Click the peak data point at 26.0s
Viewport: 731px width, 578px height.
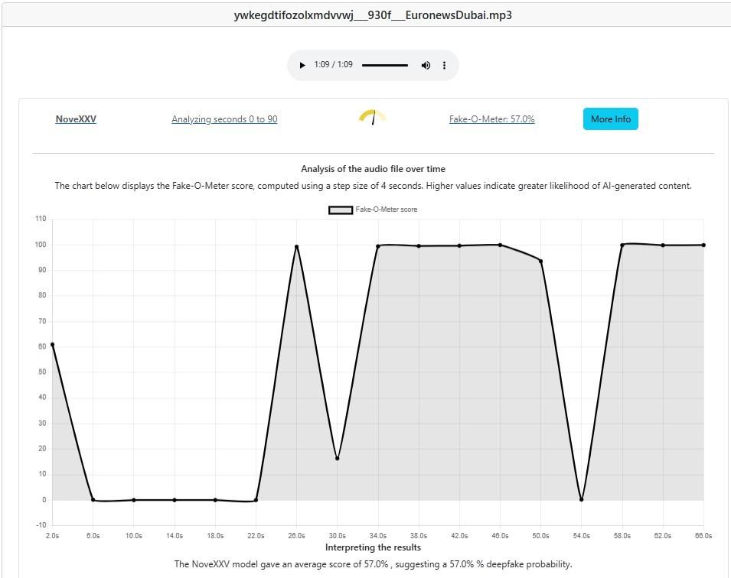[x=296, y=247]
